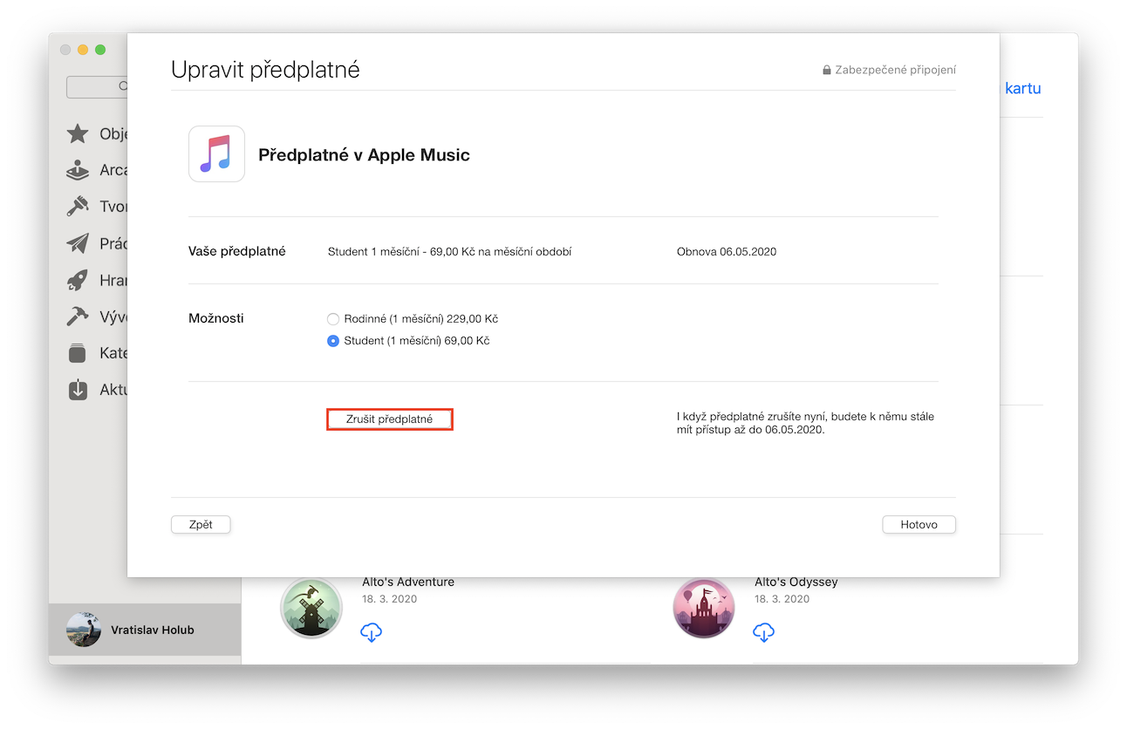Screen dimensions: 1127x729
Task: Download Alto's Adventure with the cloud icon
Action: point(372,632)
